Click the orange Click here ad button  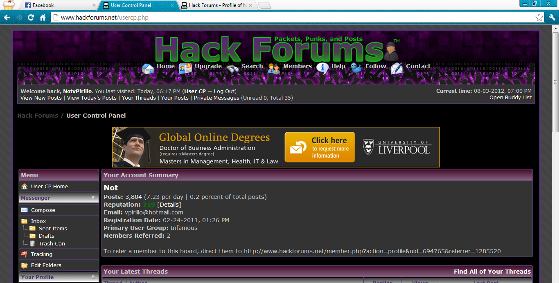click(x=320, y=147)
